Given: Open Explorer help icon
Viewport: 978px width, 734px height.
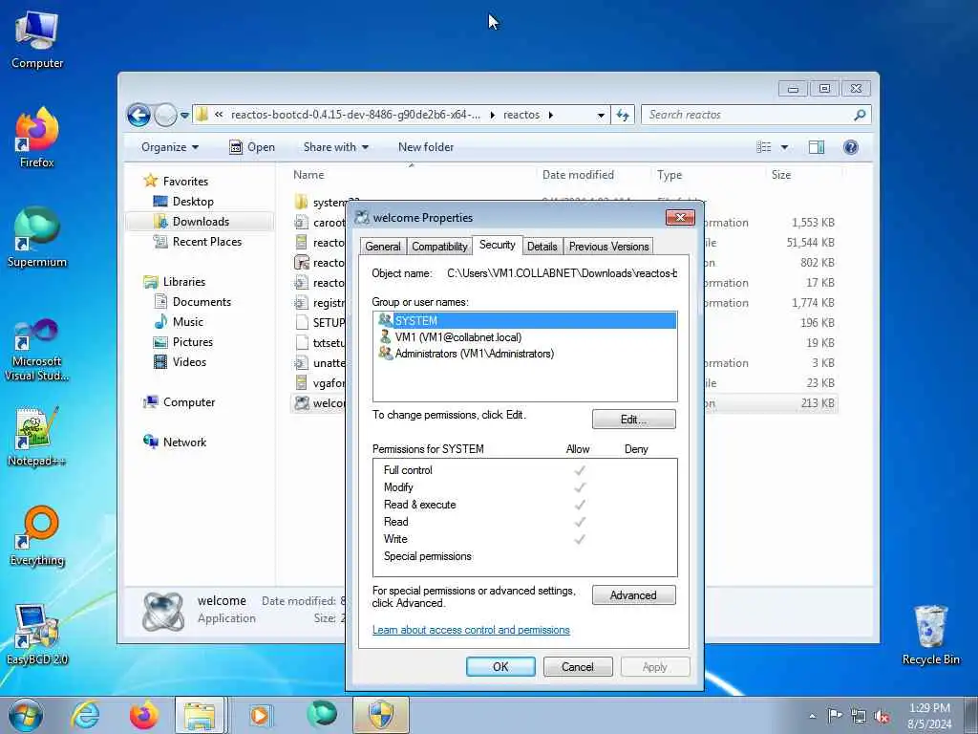Looking at the screenshot, I should 850,147.
